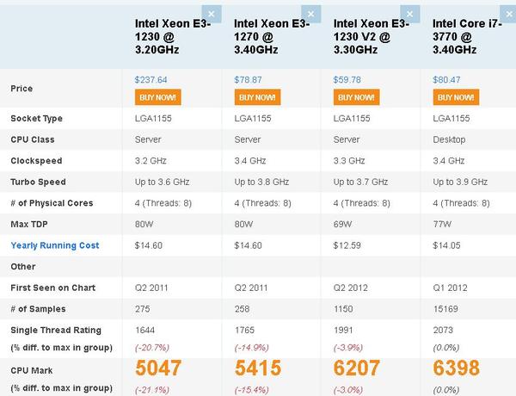516x396 pixels.
Task: Open the Yearly Running Cost link
Action: (55, 245)
